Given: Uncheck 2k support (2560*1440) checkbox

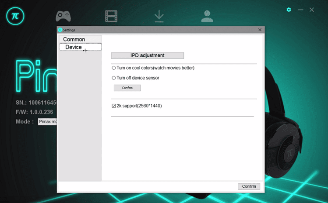Looking at the screenshot, I should pyautogui.click(x=113, y=106).
